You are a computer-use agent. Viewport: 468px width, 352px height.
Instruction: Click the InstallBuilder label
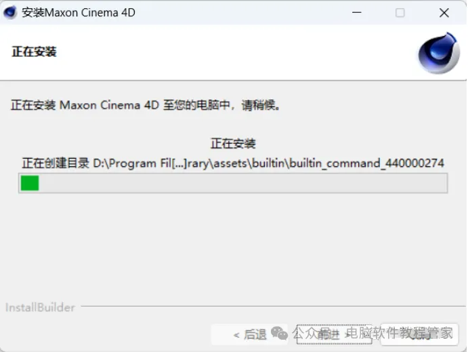pyautogui.click(x=40, y=307)
